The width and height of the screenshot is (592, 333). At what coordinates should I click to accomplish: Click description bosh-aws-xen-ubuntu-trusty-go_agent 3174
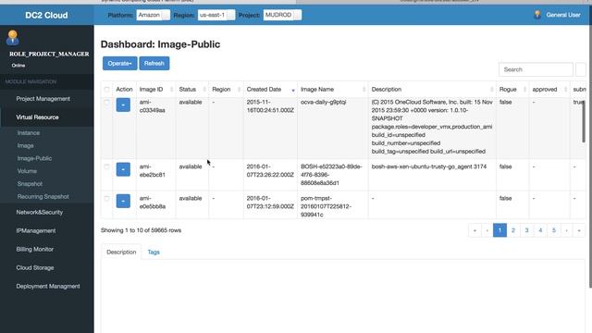(x=429, y=166)
